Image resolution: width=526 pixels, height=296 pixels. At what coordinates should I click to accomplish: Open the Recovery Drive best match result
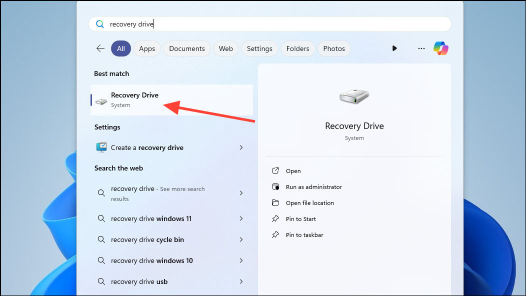172,100
